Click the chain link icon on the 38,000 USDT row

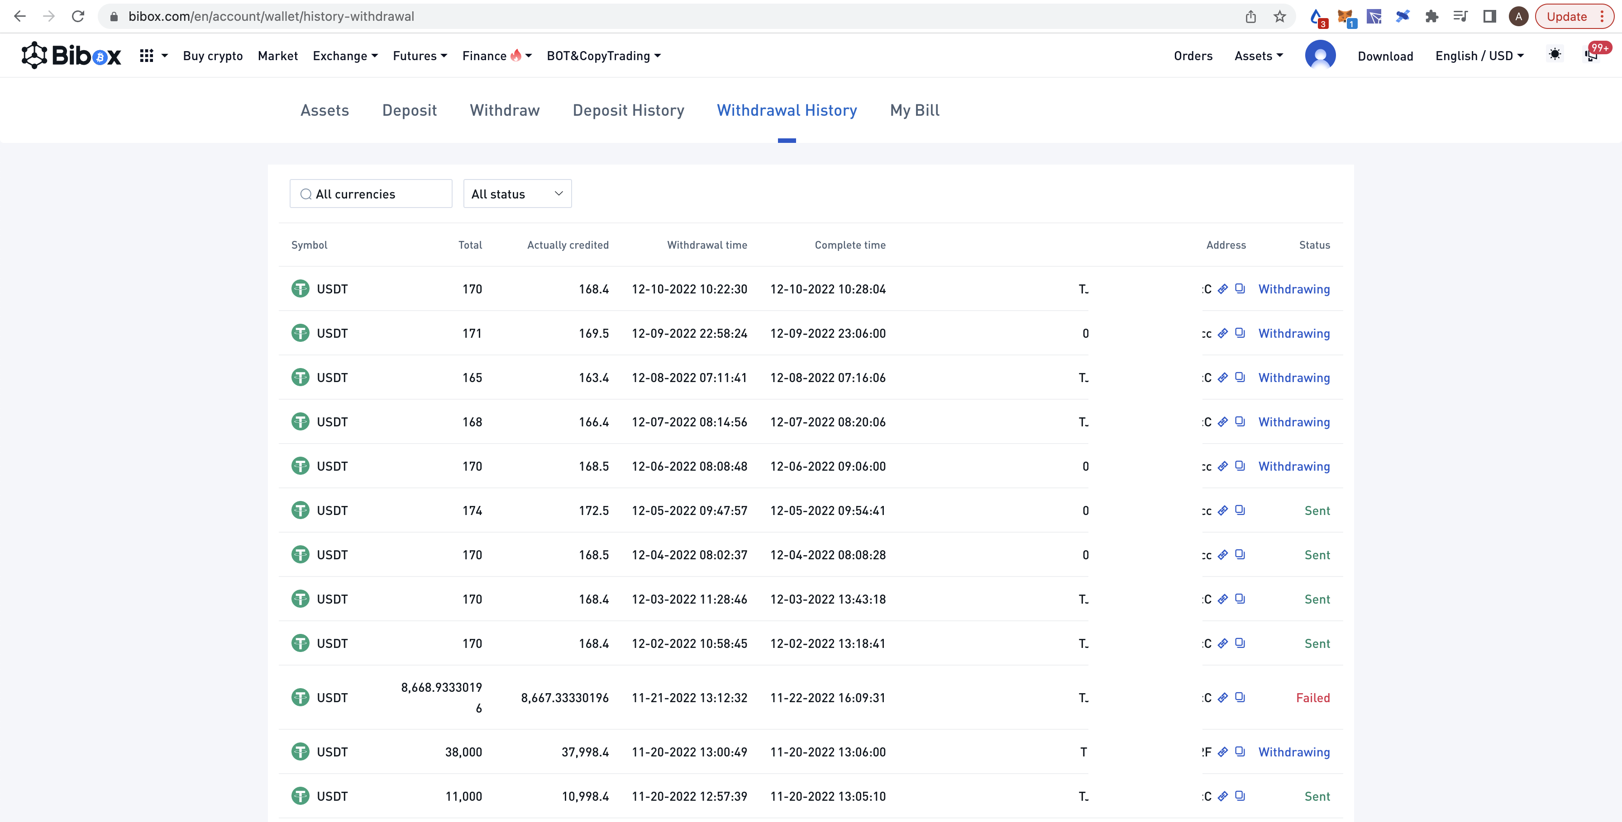[1223, 752]
